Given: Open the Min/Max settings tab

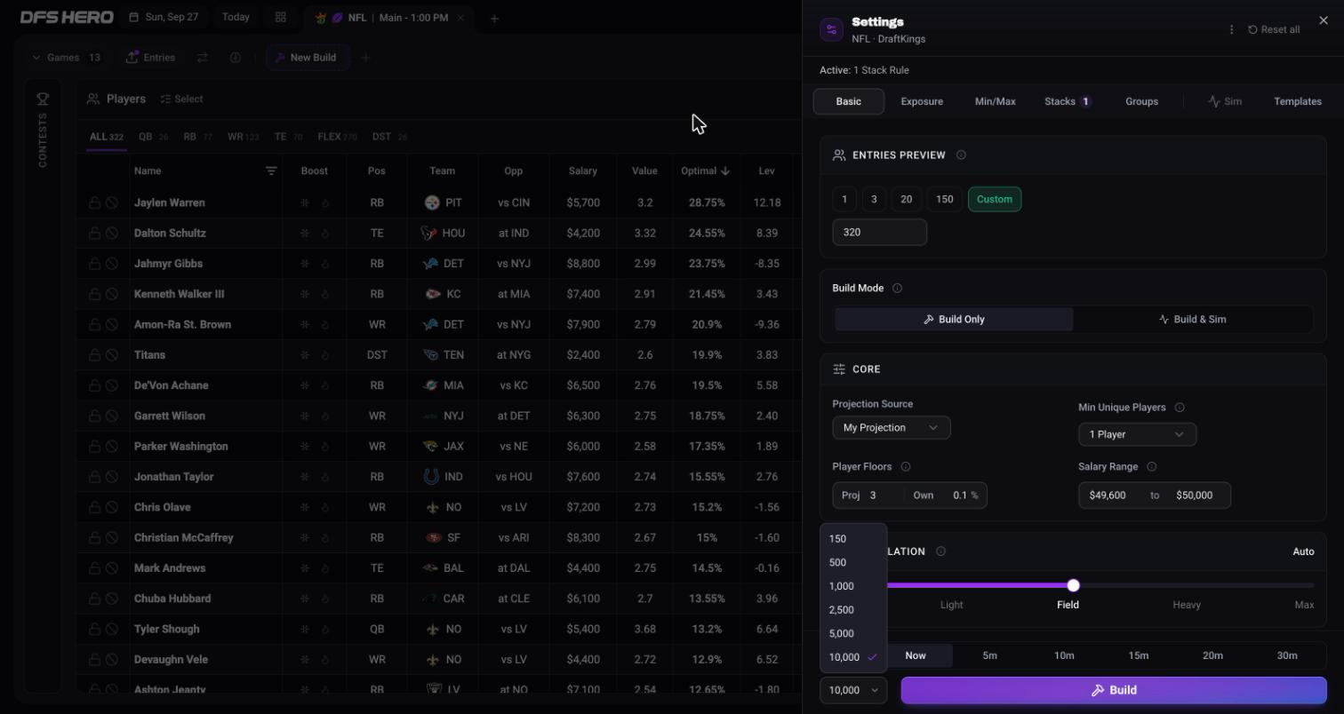Looking at the screenshot, I should (x=995, y=101).
